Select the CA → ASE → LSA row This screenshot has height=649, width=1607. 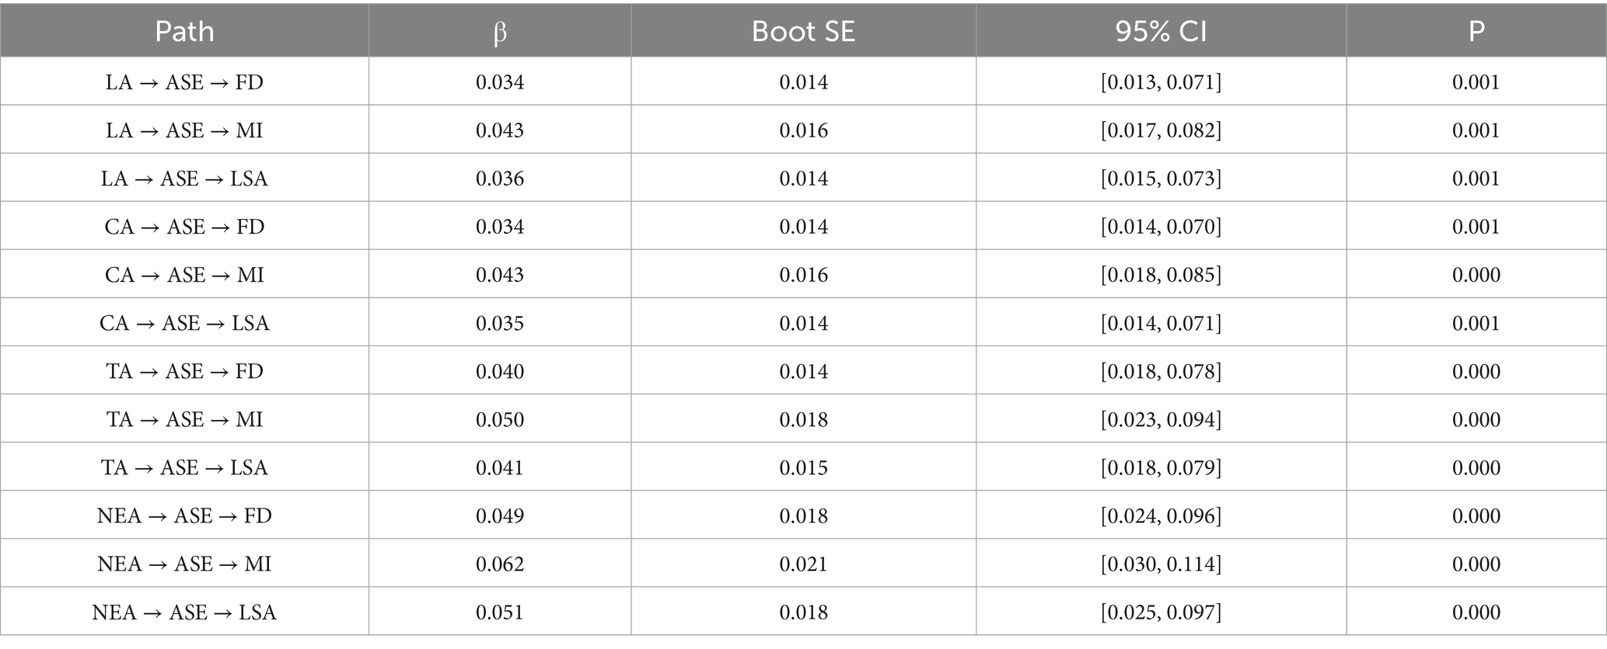pyautogui.click(x=803, y=322)
